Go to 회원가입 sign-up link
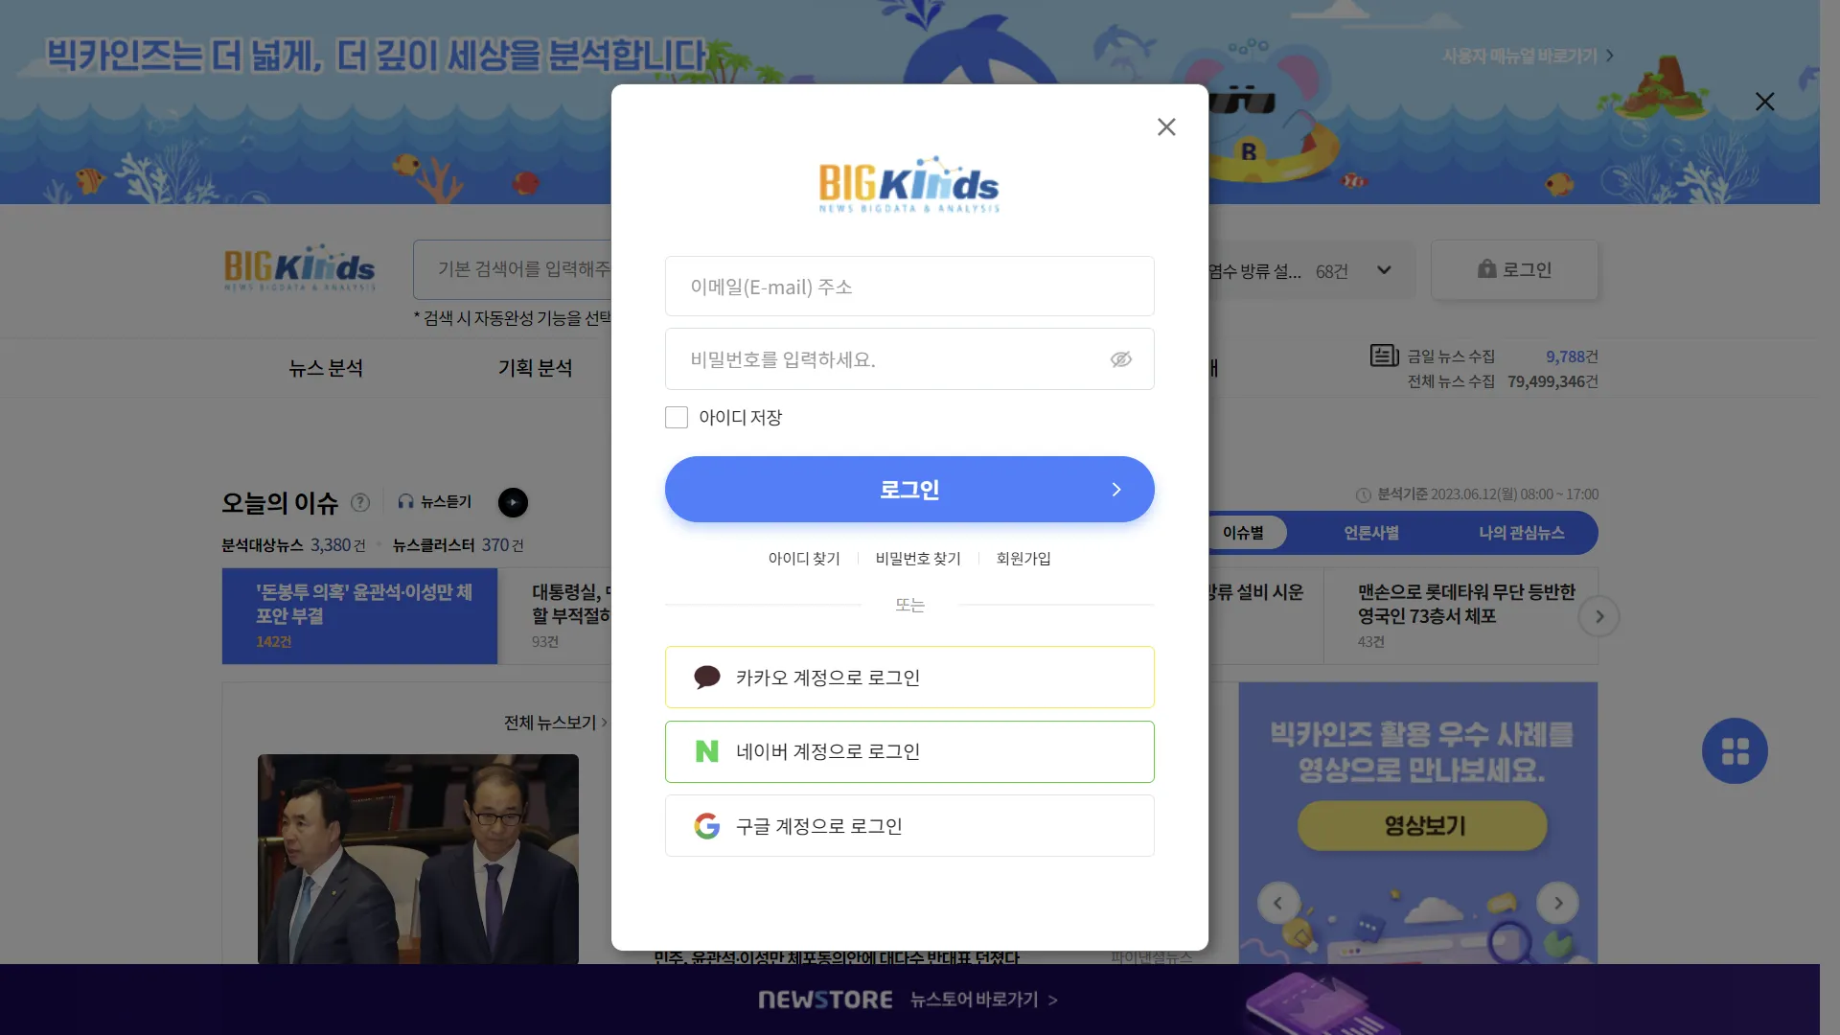 coord(1023,559)
